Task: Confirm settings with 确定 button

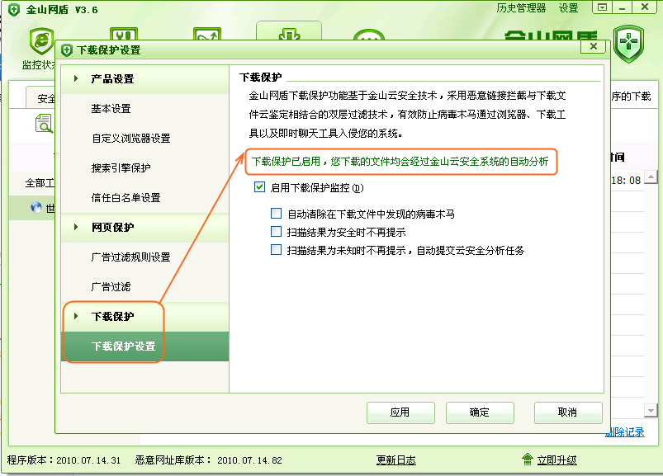Action: (x=480, y=412)
